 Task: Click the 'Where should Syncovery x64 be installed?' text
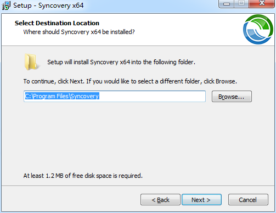79,32
